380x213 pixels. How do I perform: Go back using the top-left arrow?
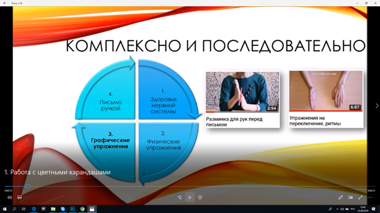click(x=4, y=3)
